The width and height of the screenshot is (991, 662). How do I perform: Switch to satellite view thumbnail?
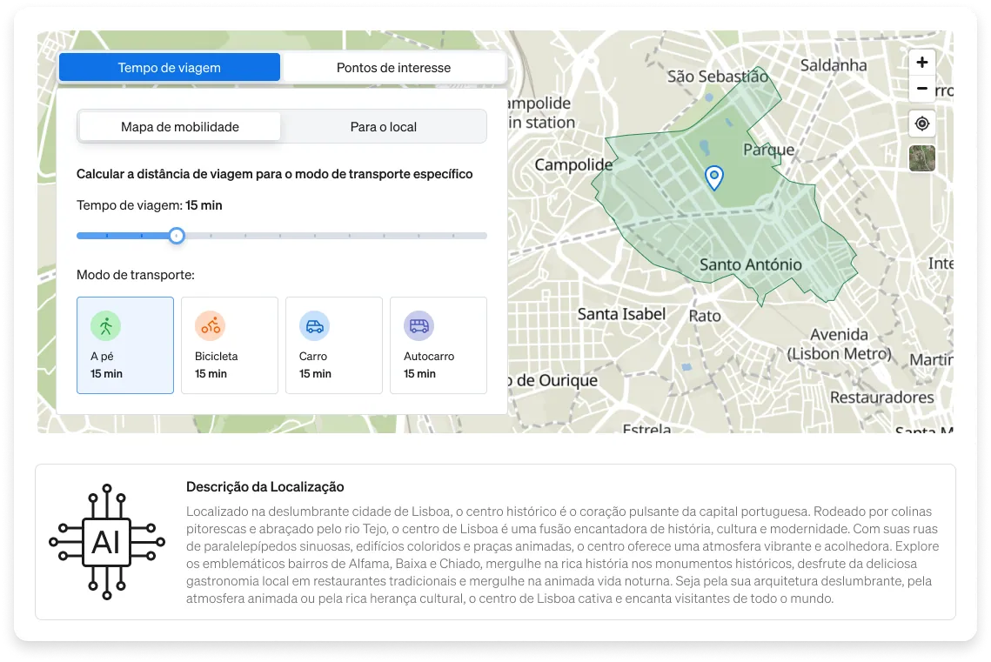tap(922, 158)
